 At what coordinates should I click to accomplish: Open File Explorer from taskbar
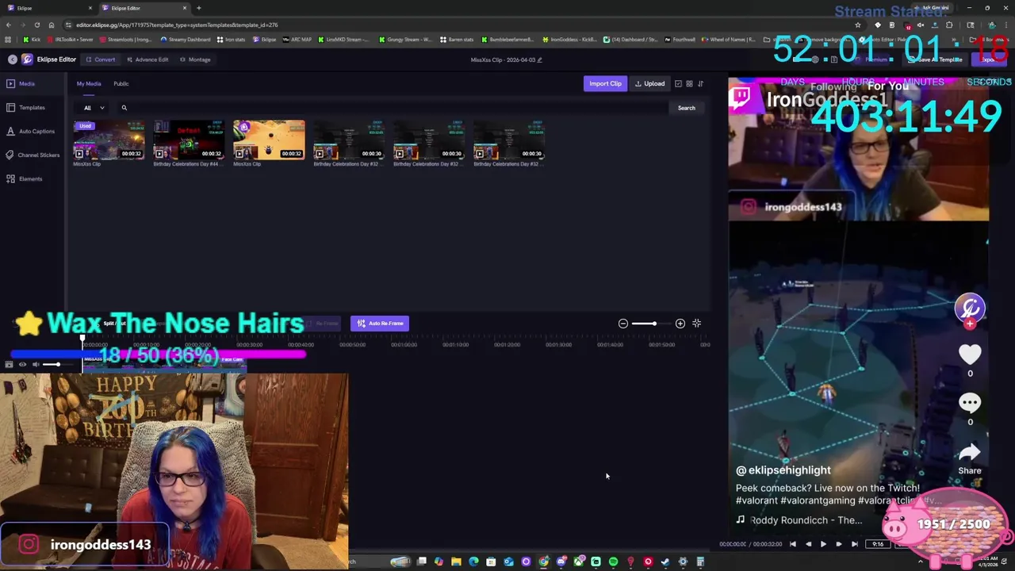[456, 561]
